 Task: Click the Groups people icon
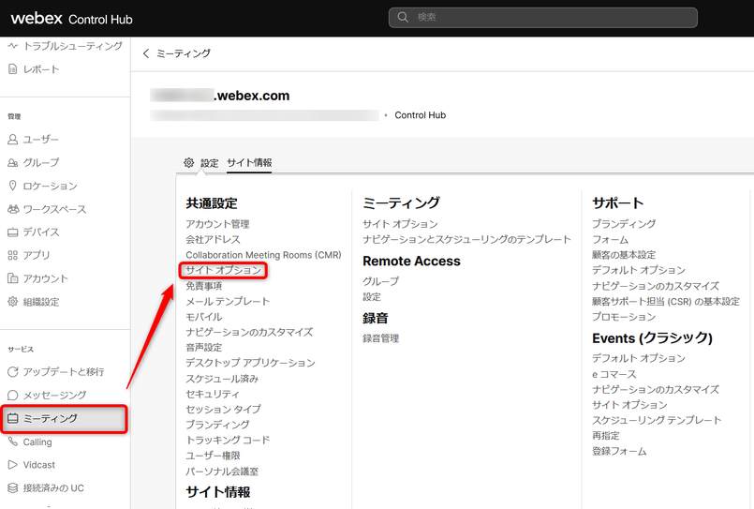tap(13, 162)
